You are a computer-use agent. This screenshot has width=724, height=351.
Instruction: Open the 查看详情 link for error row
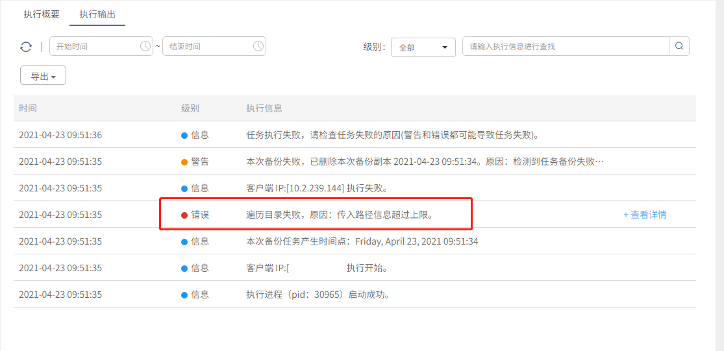(645, 215)
